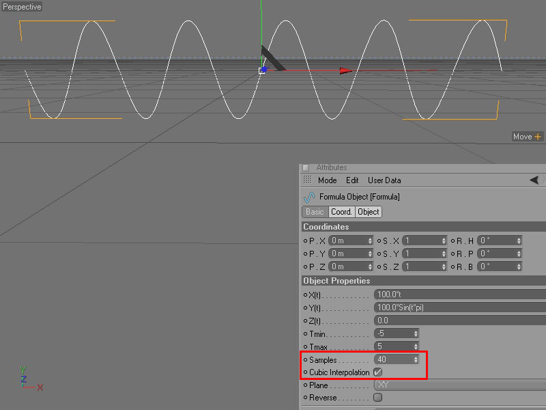The height and width of the screenshot is (410, 546).
Task: Enable the Reverse checkbox
Action: coord(378,398)
